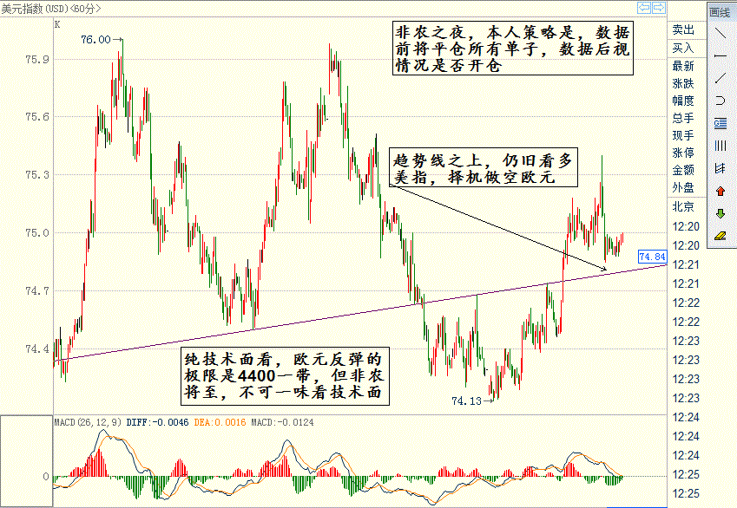Select the golden ratio lines tool

pyautogui.click(x=721, y=123)
